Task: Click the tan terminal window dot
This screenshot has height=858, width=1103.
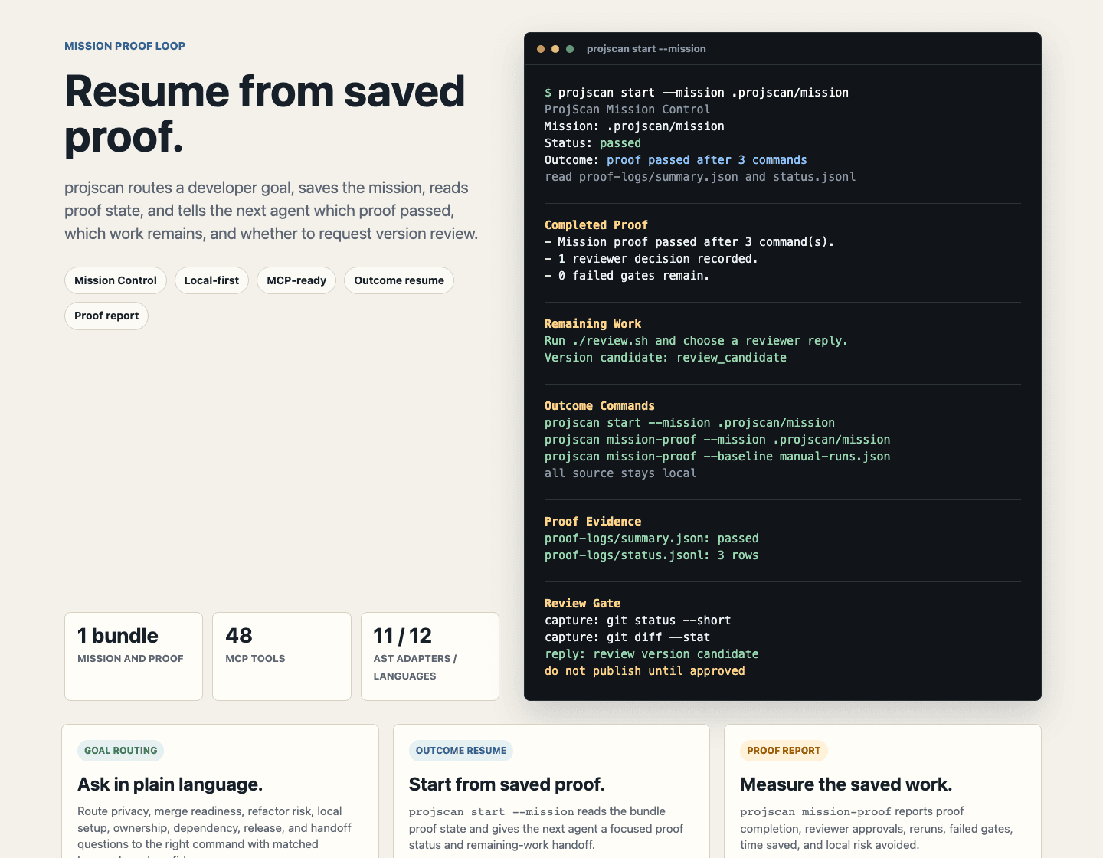Action: pyautogui.click(x=541, y=49)
